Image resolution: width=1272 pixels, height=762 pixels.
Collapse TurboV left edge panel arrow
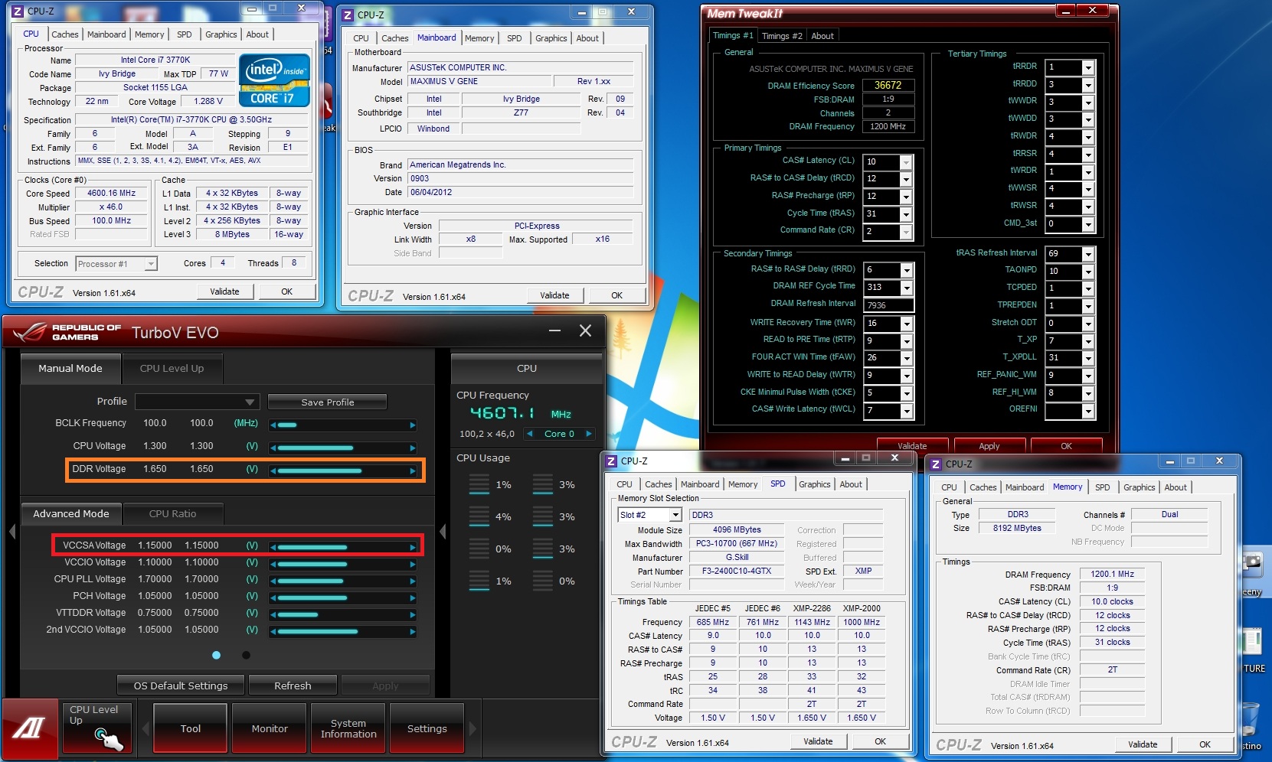11,531
